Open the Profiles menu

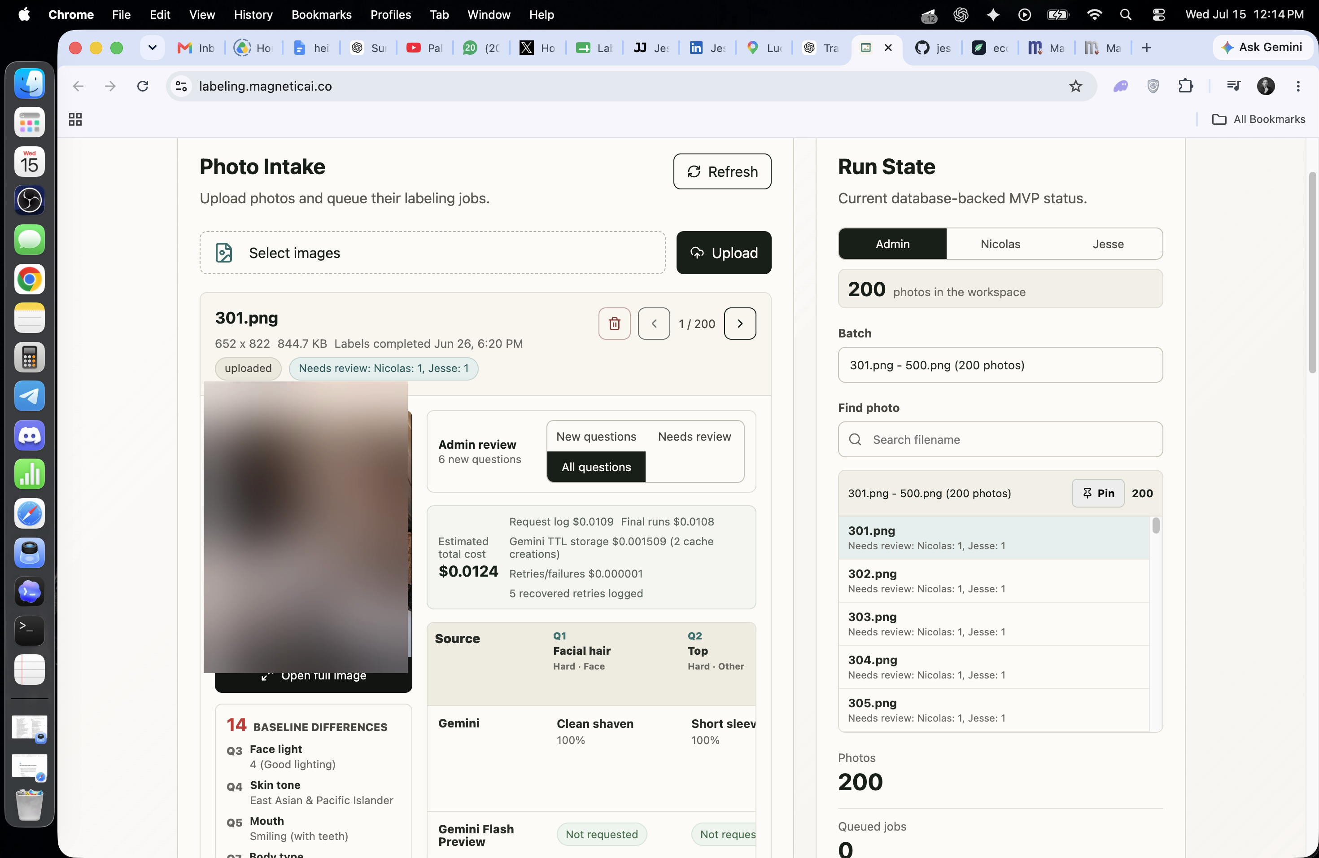tap(391, 15)
